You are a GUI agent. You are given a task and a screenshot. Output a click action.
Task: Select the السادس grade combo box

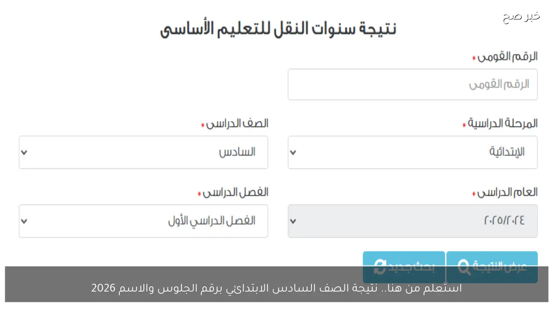point(143,152)
